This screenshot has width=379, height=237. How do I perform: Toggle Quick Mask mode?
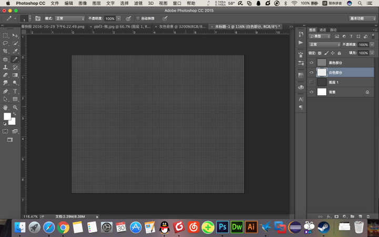click(5, 131)
